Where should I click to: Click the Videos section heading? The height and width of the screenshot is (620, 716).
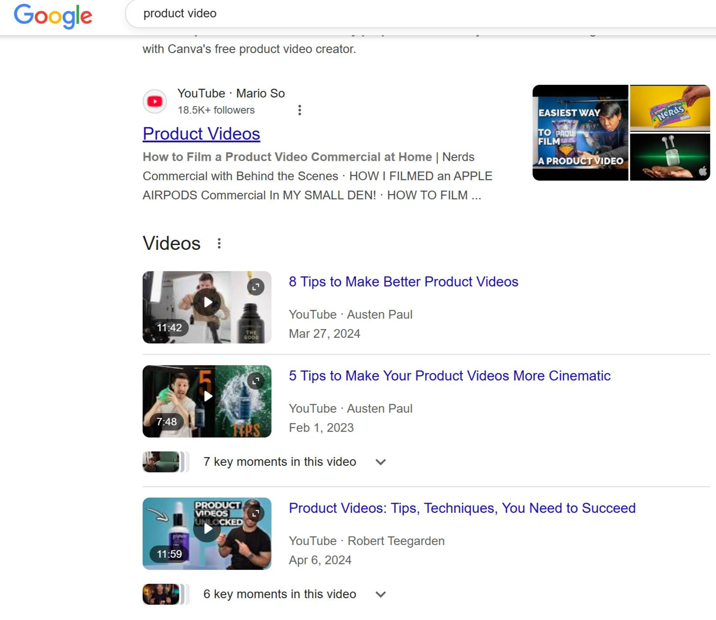(x=171, y=243)
